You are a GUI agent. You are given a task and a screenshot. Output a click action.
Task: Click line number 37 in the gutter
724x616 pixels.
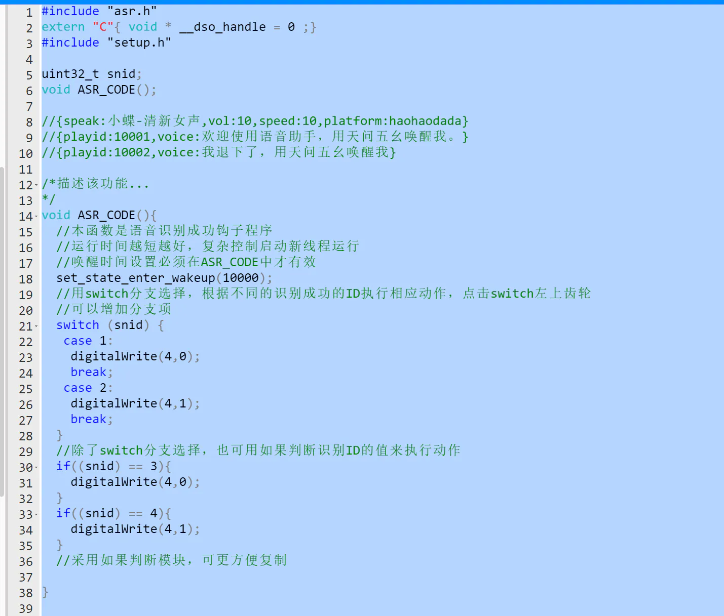26,577
